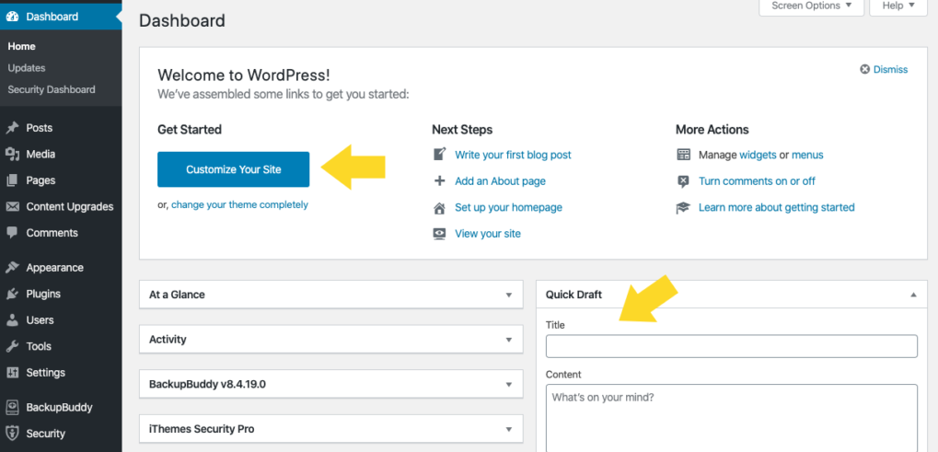Open the Screen Options dropdown
The image size is (938, 452).
point(811,6)
